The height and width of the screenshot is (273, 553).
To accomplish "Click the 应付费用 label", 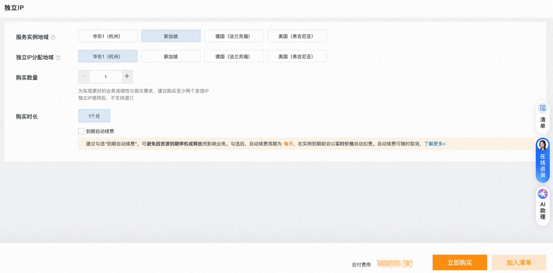I will tap(361, 265).
